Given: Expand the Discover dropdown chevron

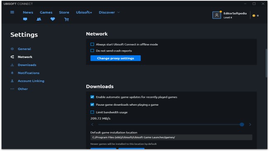Looking at the screenshot, I should [118, 12].
